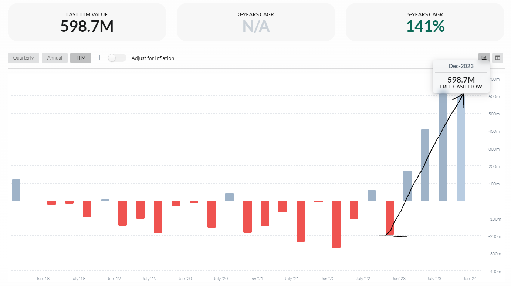Click the first blue bar at chart start
Viewport: 511px width, 286px height.
(16, 190)
